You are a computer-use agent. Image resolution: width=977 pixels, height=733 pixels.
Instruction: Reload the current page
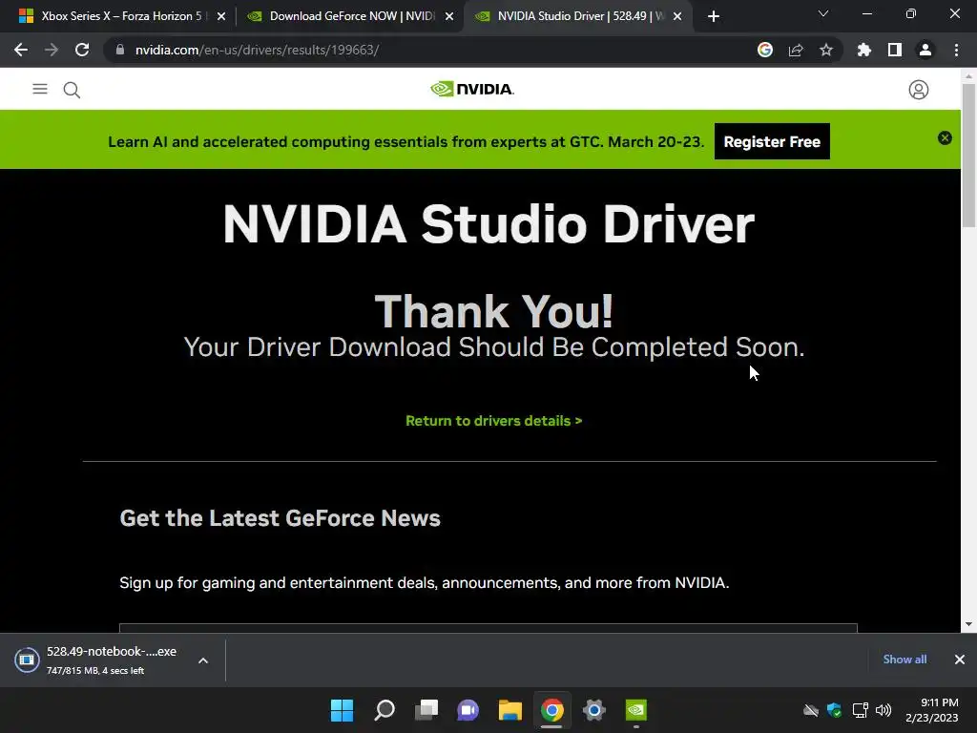82,50
